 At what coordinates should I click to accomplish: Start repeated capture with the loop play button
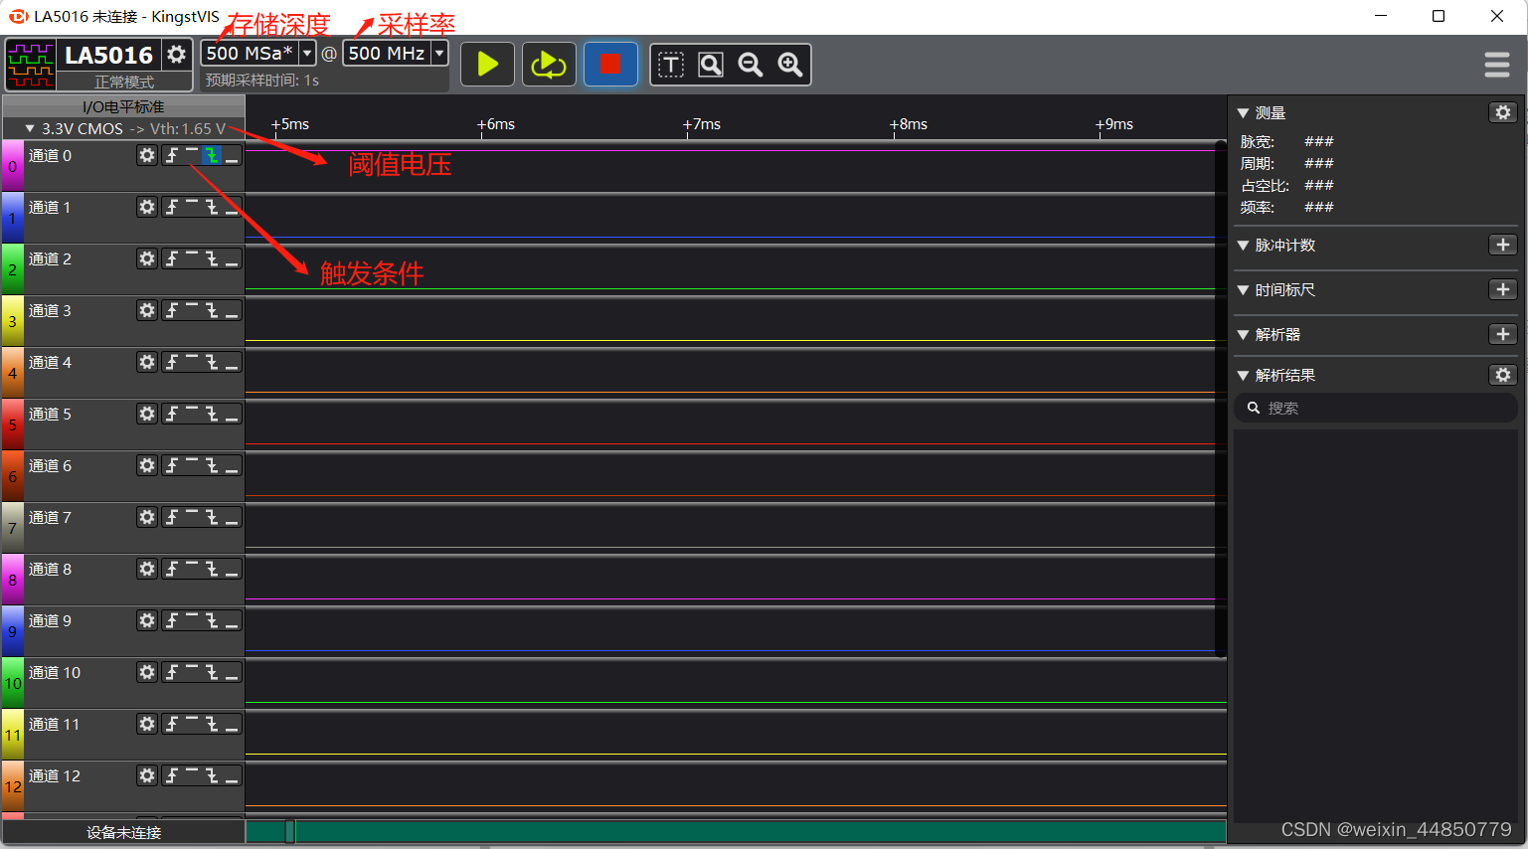pyautogui.click(x=549, y=65)
